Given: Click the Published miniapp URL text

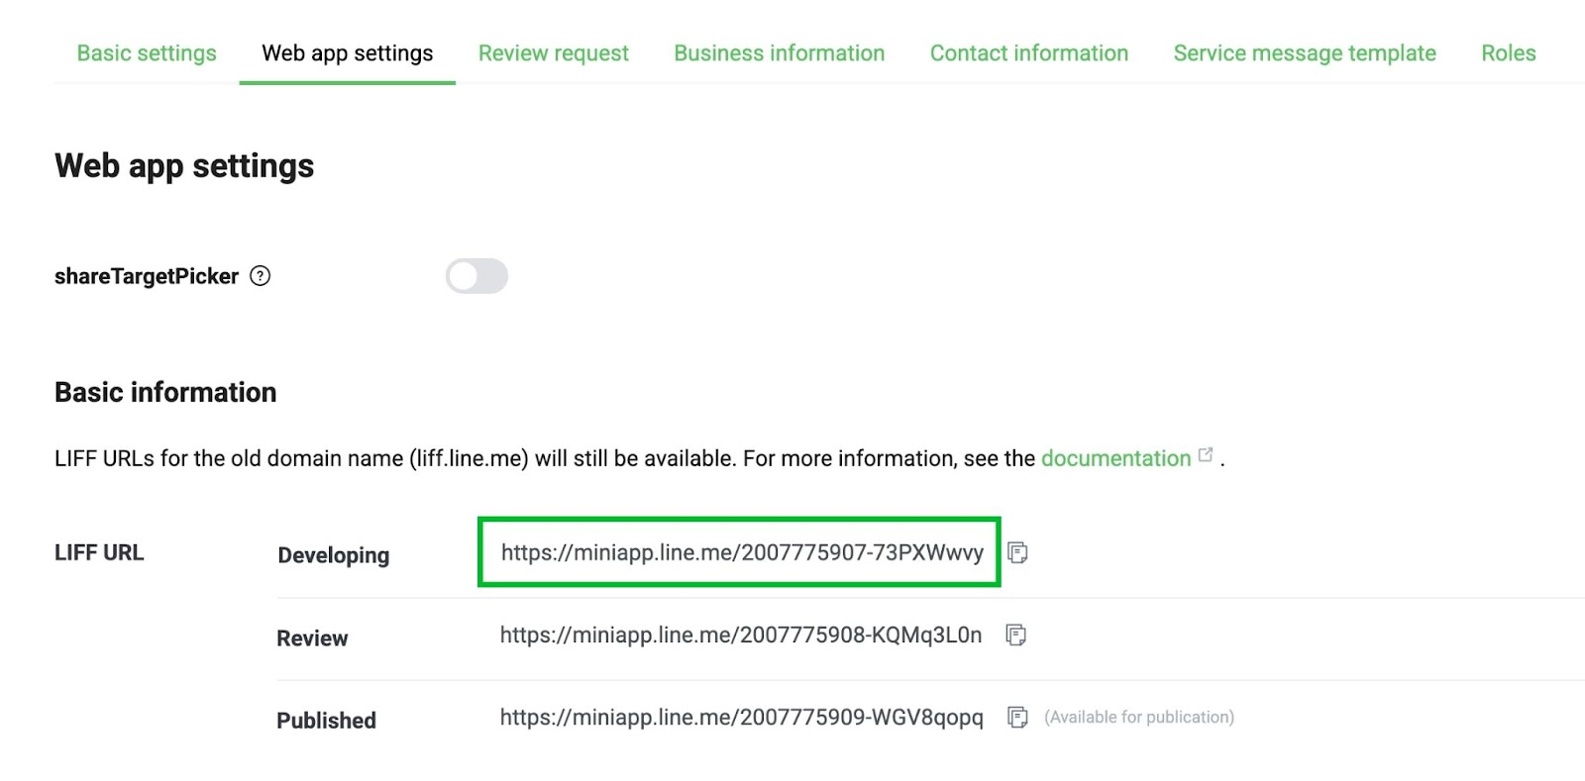Looking at the screenshot, I should (741, 717).
